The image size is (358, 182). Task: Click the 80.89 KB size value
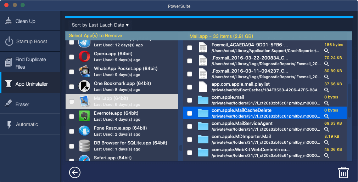click(x=333, y=71)
